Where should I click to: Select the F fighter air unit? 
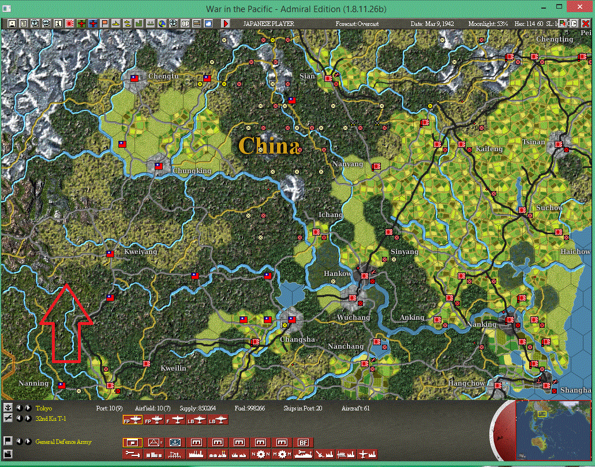point(175,420)
